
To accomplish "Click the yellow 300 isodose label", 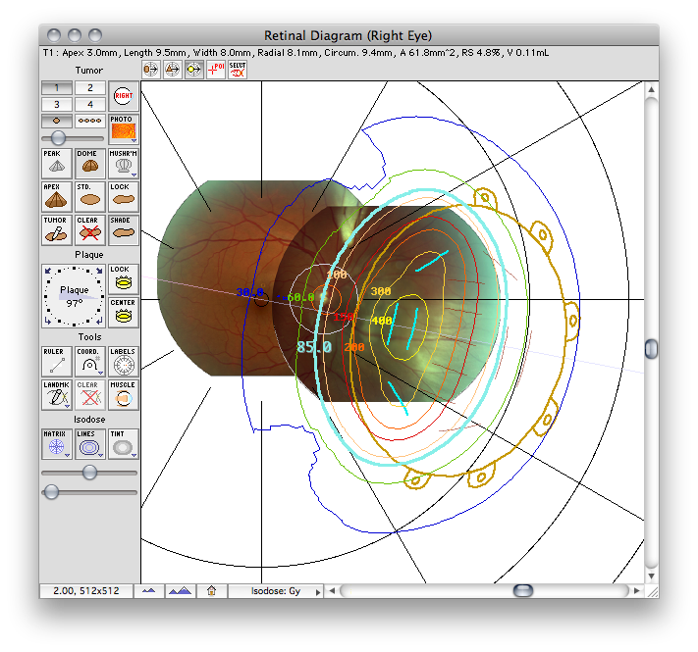I will pyautogui.click(x=381, y=291).
